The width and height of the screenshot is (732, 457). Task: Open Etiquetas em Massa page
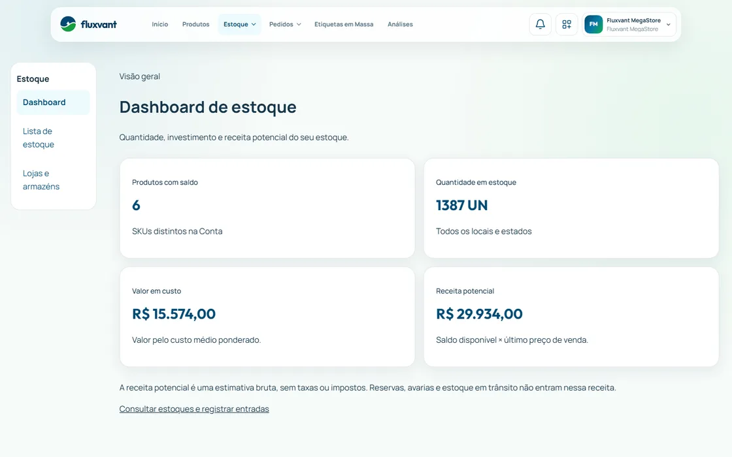tap(344, 24)
